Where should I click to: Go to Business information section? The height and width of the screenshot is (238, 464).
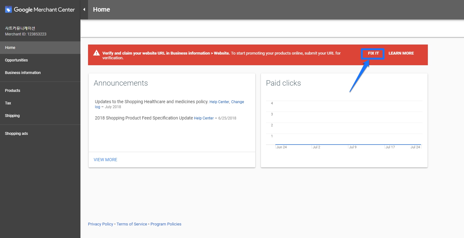coord(40,73)
